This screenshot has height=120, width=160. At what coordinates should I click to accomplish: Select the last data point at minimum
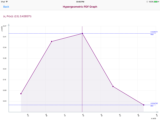tap(144, 105)
